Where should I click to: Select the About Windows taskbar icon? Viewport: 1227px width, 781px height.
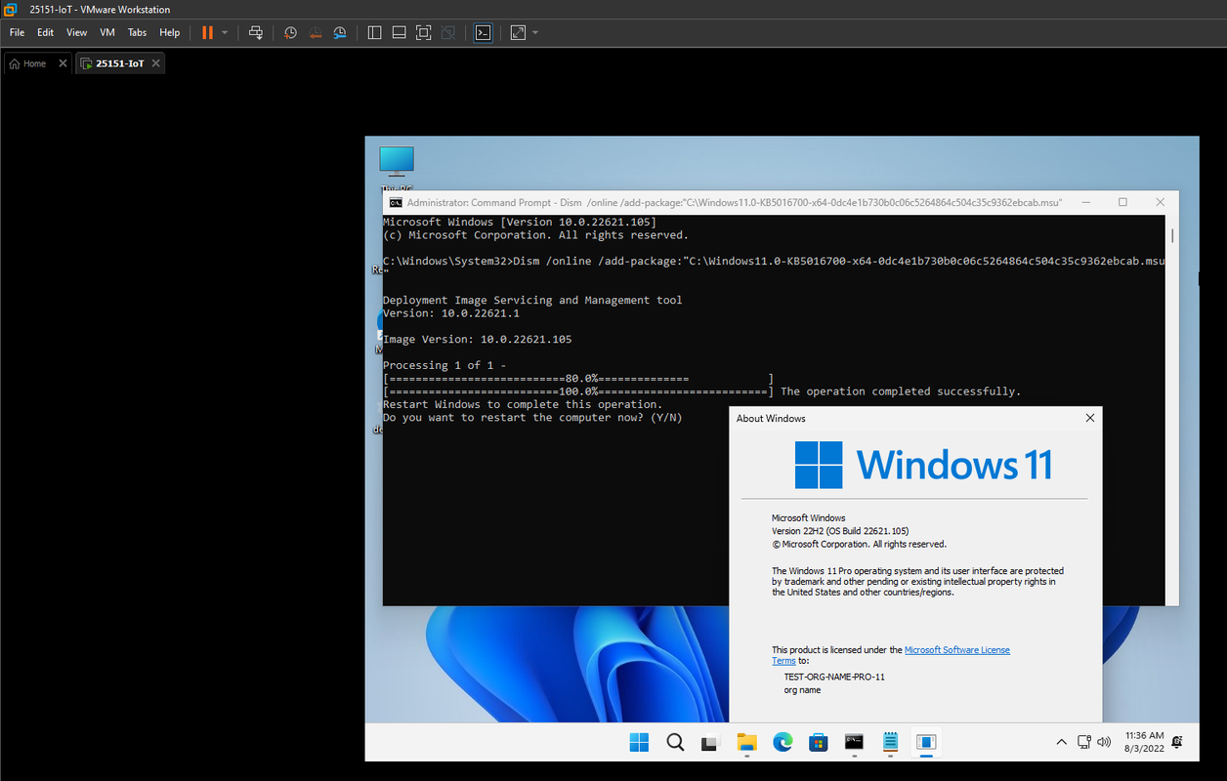[926, 742]
